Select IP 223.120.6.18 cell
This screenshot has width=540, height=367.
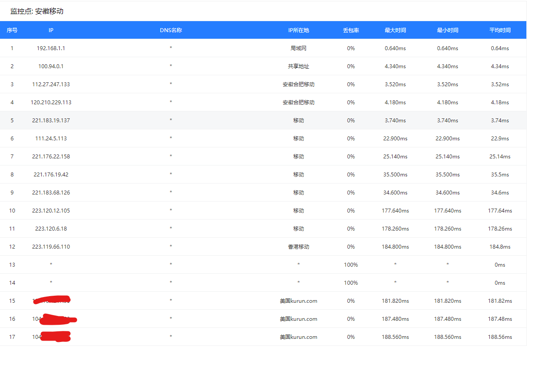51,229
